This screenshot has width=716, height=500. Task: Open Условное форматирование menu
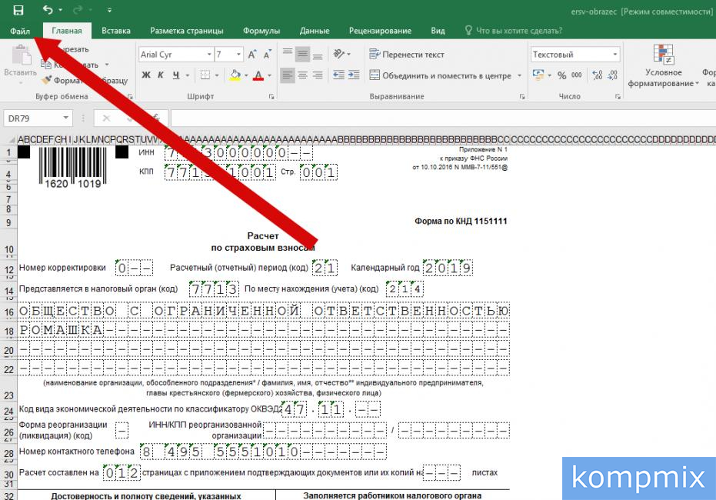point(663,65)
